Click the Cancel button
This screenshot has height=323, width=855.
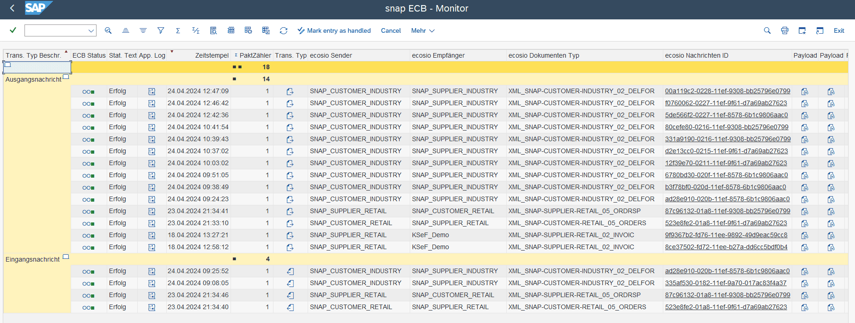(390, 30)
